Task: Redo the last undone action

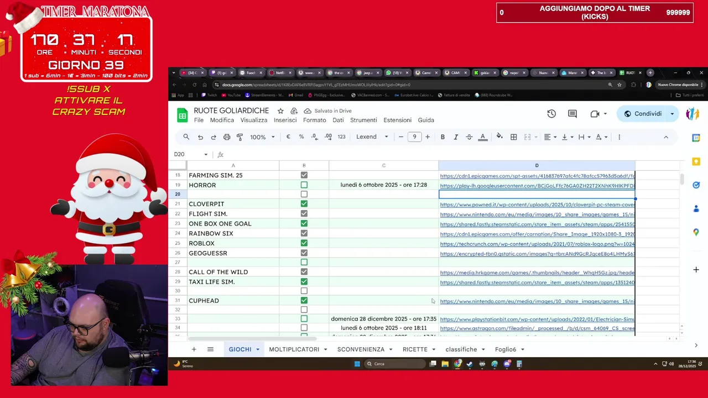Action: point(214,137)
